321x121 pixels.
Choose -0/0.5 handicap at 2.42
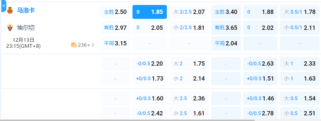pos(149,113)
